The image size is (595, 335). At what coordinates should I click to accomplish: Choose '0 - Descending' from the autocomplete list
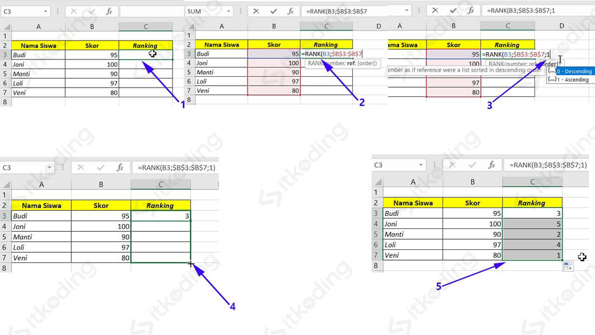[x=575, y=71]
